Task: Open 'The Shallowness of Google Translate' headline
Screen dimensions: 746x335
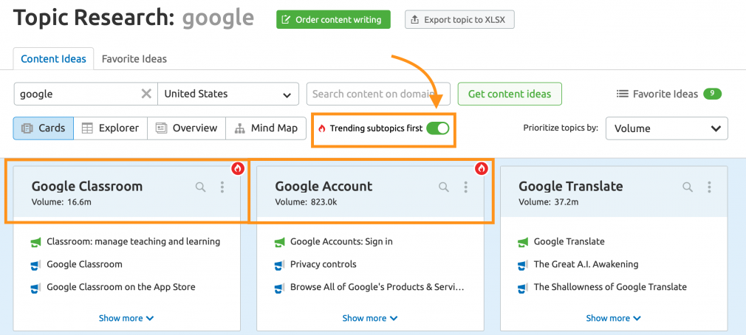Action: (x=610, y=287)
